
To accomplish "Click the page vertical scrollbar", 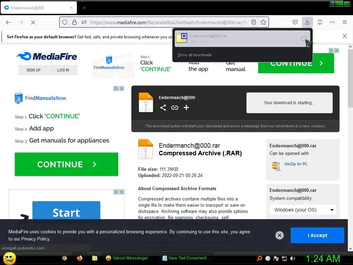I will pyautogui.click(x=350, y=79).
